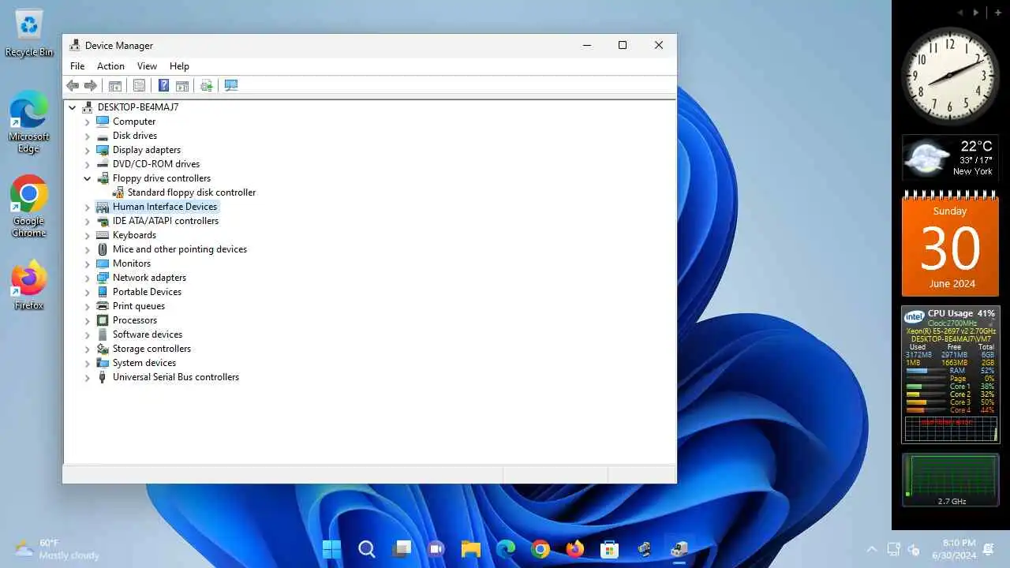Open the View menu
The width and height of the screenshot is (1010, 568).
click(x=147, y=66)
